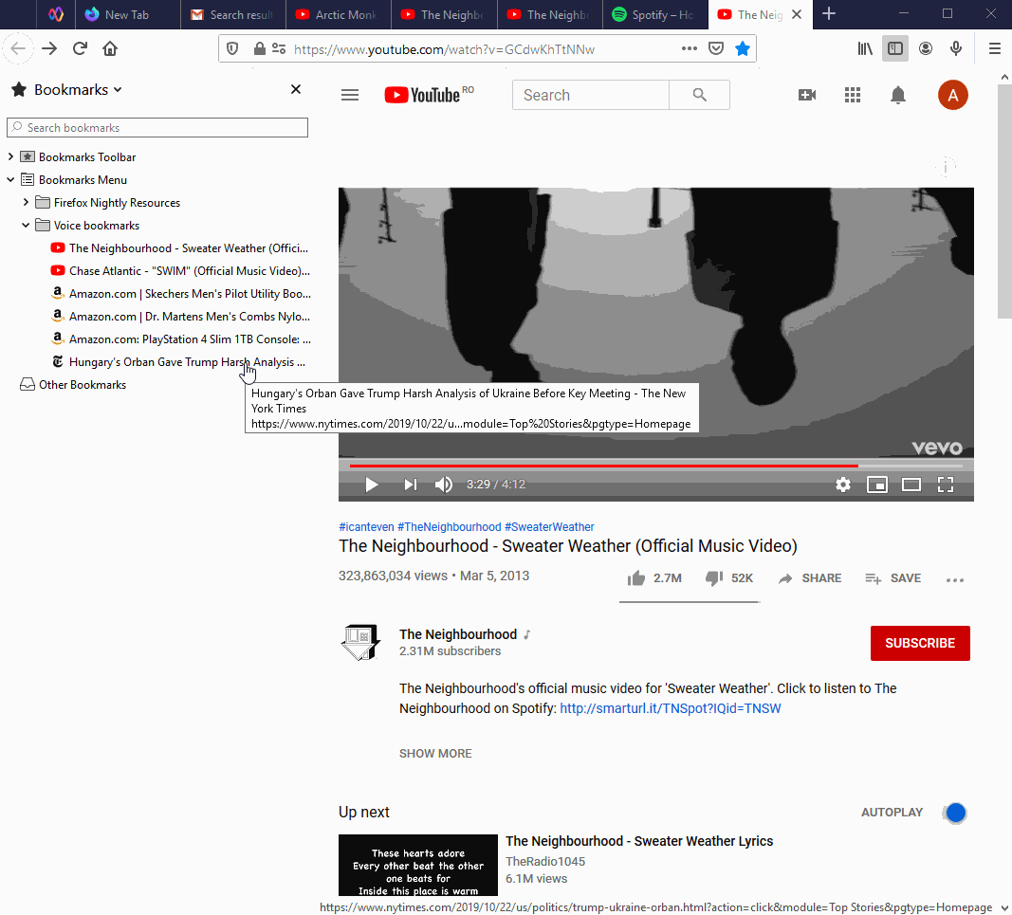Open tracking protection shield in address bar
The width and height of the screenshot is (1012, 915).
tap(232, 48)
